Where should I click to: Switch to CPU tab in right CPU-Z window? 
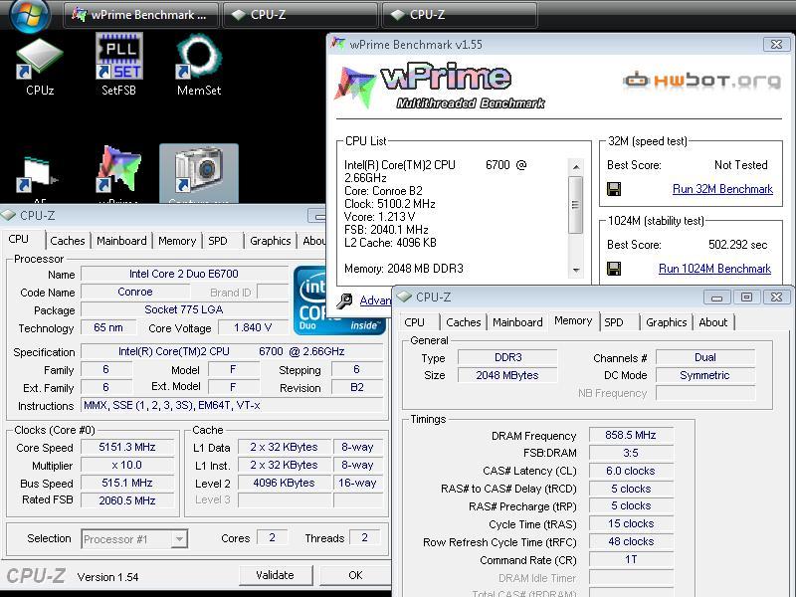(x=414, y=322)
